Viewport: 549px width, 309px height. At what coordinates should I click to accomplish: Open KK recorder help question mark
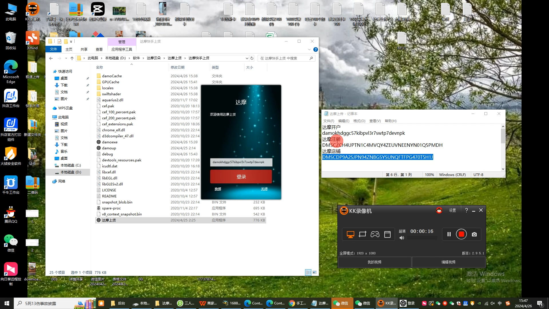coord(466,210)
